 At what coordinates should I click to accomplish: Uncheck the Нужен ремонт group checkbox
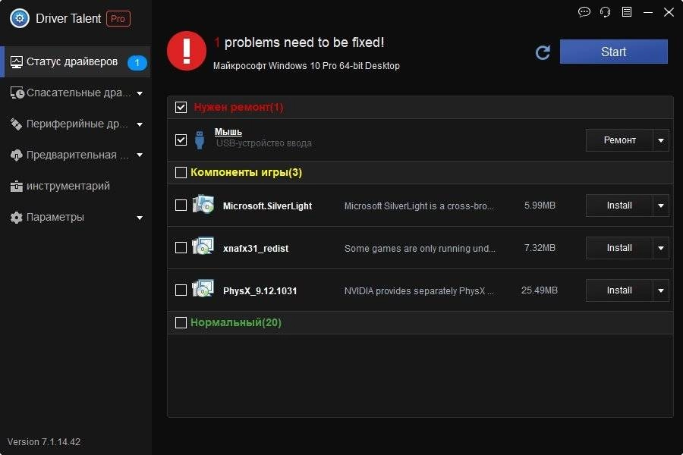181,107
